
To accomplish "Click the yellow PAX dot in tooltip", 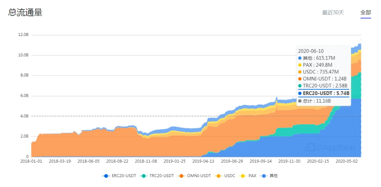I will click(x=300, y=65).
